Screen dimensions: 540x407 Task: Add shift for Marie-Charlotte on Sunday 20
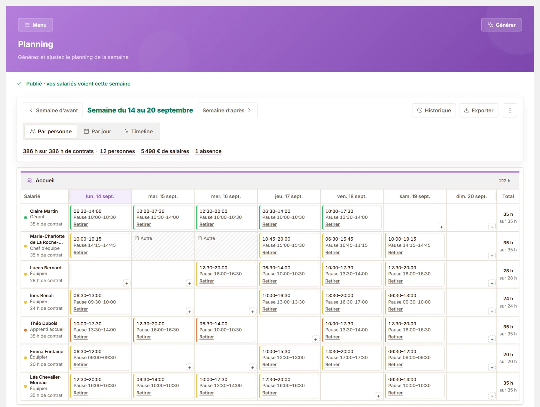492,255
